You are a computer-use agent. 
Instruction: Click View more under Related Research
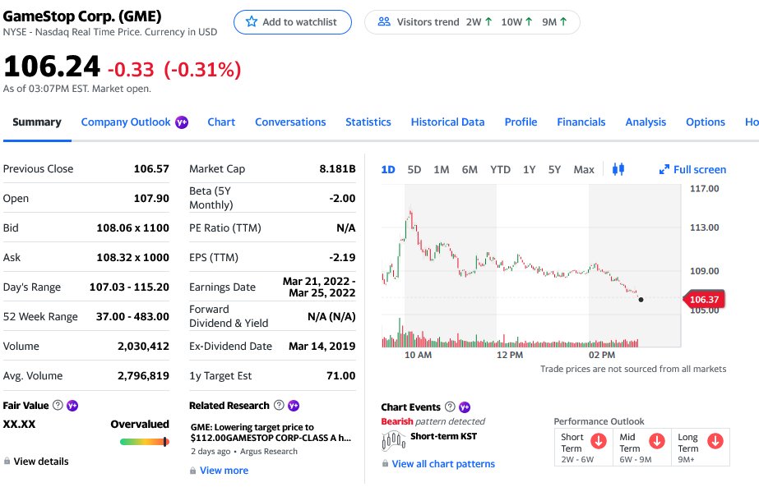pos(224,470)
